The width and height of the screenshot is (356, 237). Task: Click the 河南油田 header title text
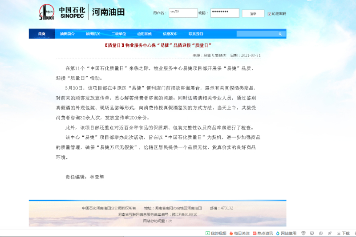(109, 12)
